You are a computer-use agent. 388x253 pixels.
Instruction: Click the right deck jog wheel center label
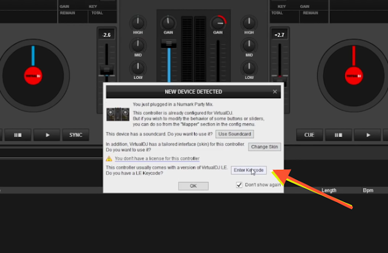point(354,76)
